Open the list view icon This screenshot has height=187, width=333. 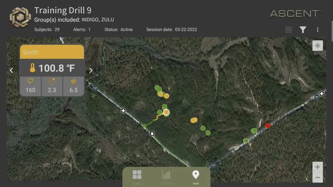(288, 30)
